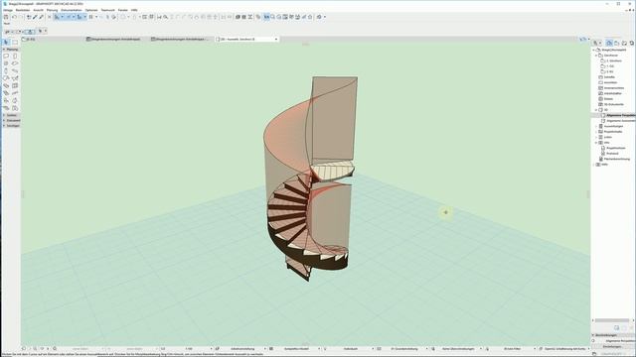
Task: Select the grid-shaped Curtain Wall tool
Action: click(x=15, y=85)
